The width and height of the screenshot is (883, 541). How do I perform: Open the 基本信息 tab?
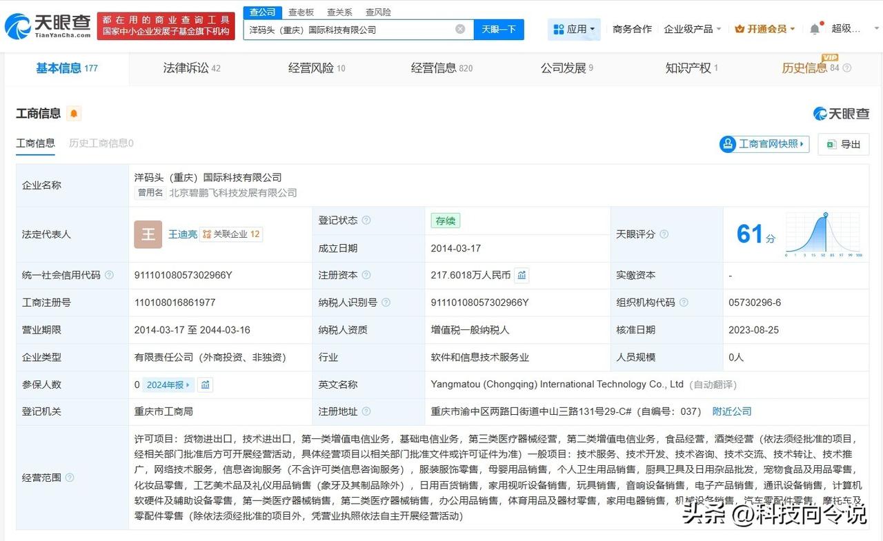(x=67, y=68)
